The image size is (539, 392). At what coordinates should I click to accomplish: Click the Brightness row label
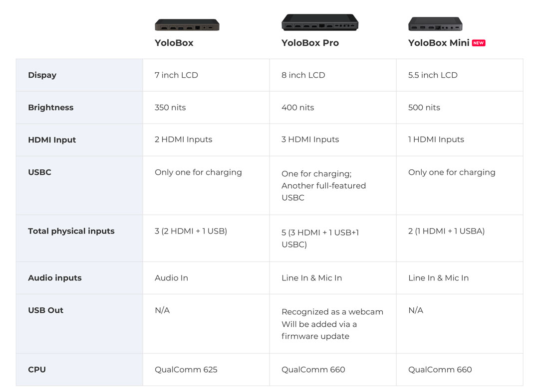click(51, 108)
